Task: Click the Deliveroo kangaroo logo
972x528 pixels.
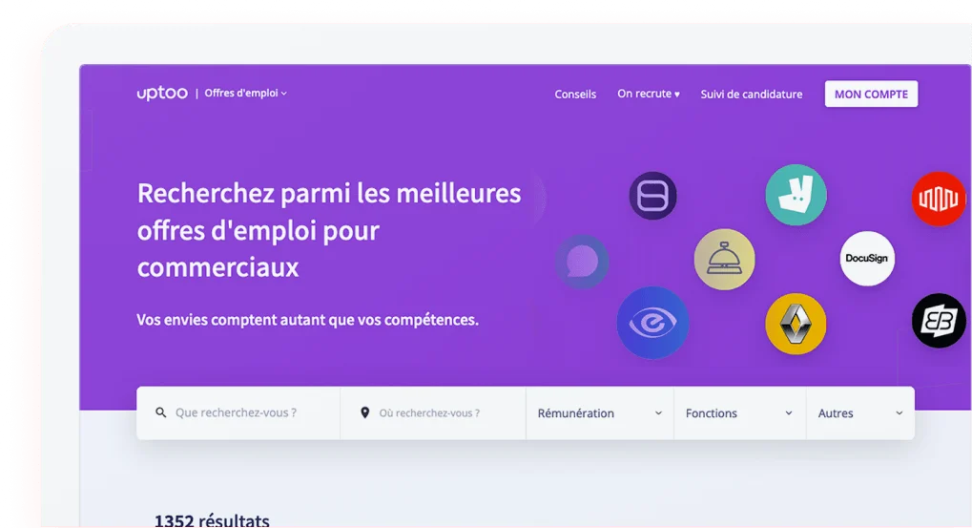Action: 796,196
